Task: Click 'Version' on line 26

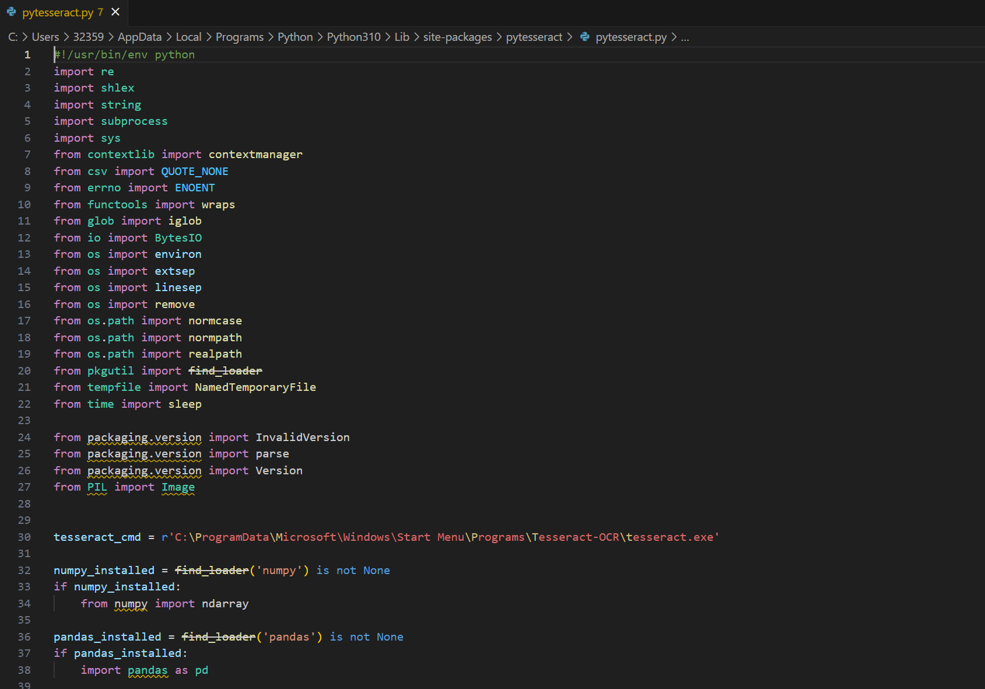Action: [279, 470]
